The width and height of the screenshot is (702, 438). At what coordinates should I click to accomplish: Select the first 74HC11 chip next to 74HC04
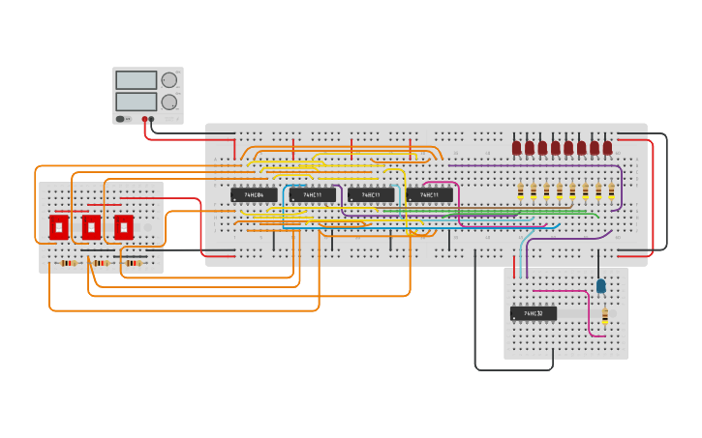313,195
